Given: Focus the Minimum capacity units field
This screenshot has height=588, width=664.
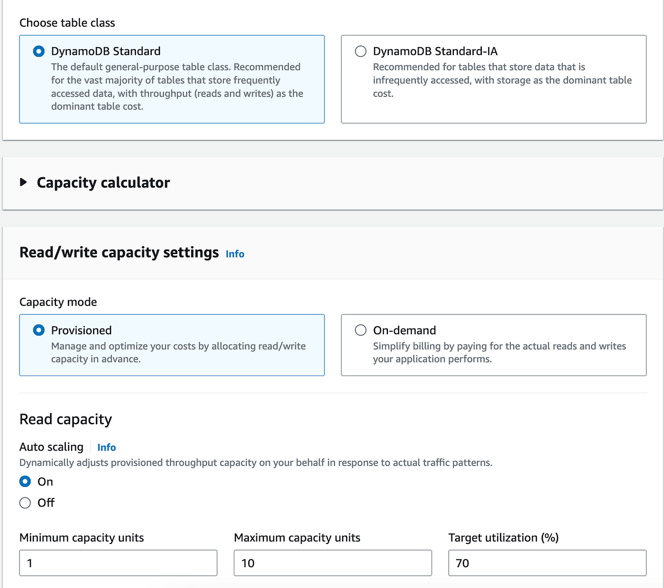Looking at the screenshot, I should point(118,563).
